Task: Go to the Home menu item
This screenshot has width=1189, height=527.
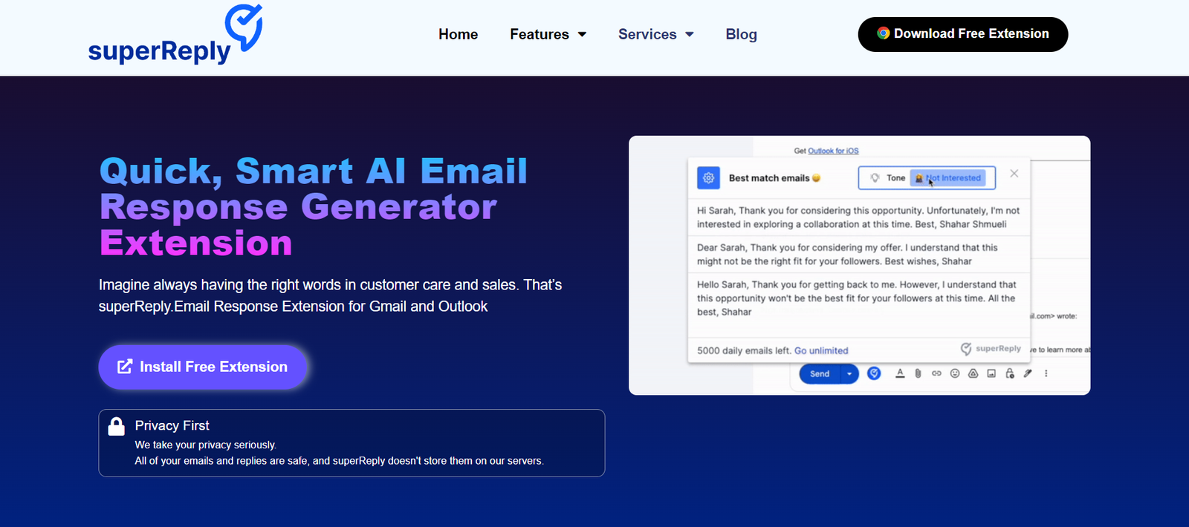Action: [x=458, y=34]
